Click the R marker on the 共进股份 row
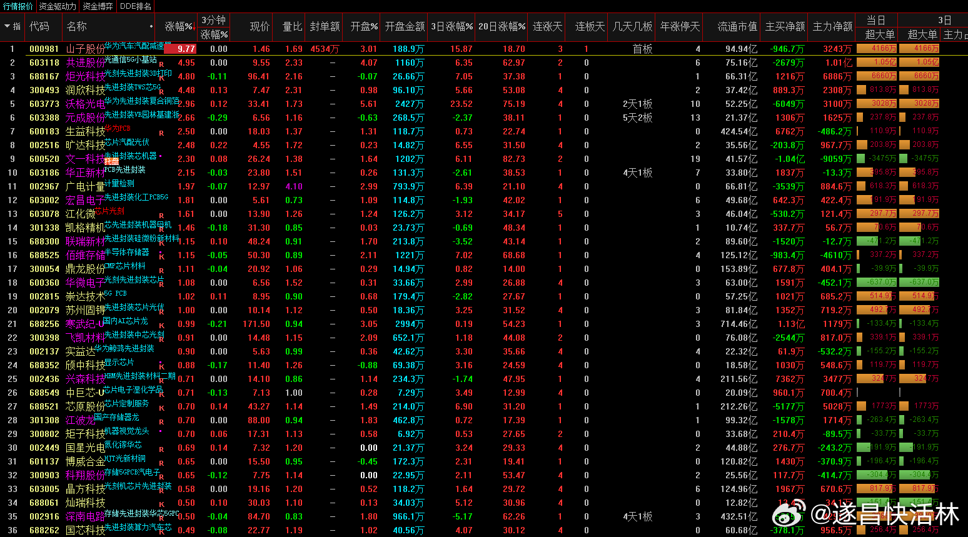968x537 pixels. click(x=162, y=64)
